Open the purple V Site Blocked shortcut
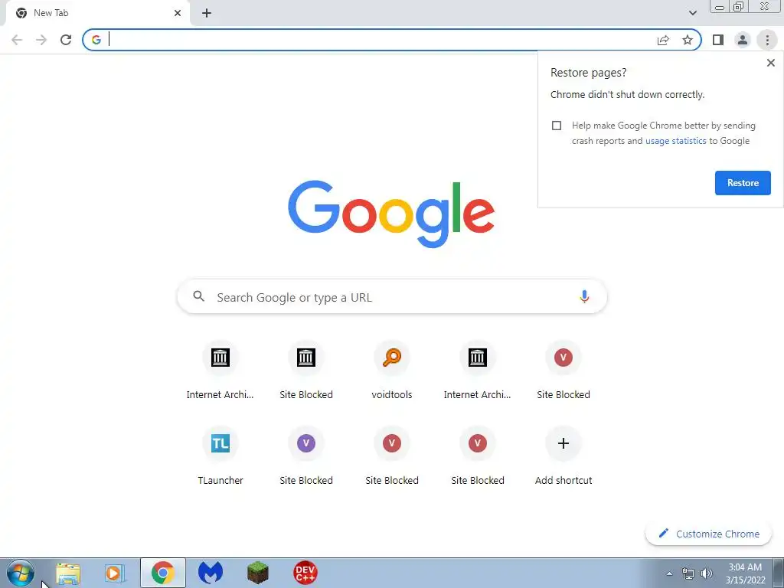 click(306, 456)
